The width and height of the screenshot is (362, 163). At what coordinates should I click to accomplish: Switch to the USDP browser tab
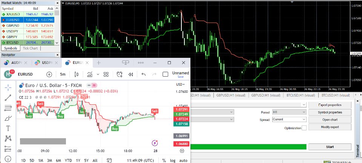click(x=46, y=62)
